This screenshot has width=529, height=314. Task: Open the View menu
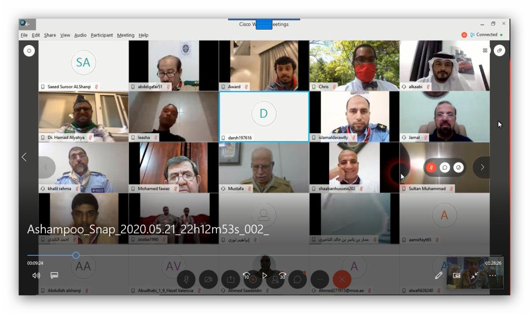click(x=65, y=35)
